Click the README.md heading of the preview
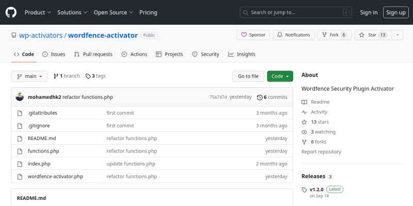The height and width of the screenshot is (206, 413). tap(31, 198)
